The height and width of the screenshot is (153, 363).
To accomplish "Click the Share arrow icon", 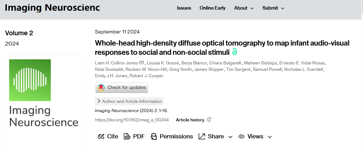I will click(202, 137).
